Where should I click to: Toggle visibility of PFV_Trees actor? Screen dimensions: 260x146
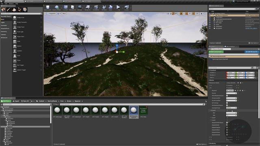(210, 23)
